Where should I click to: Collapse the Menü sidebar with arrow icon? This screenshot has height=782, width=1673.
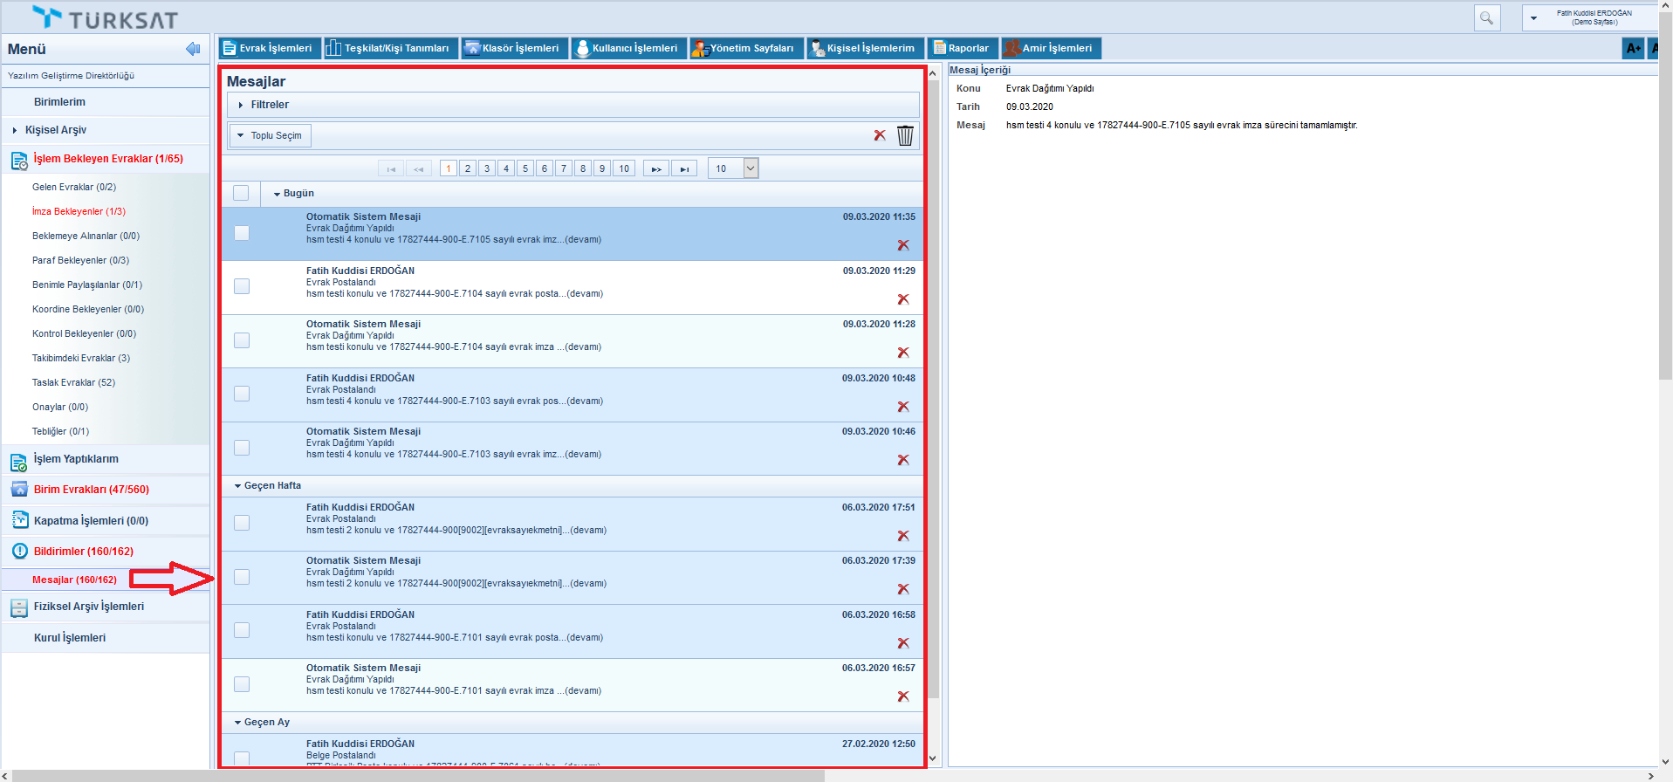pos(193,49)
